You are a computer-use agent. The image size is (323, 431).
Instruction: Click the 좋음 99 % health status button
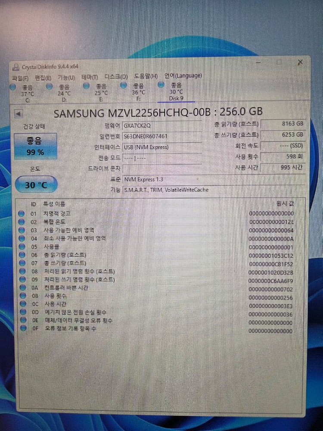click(35, 147)
